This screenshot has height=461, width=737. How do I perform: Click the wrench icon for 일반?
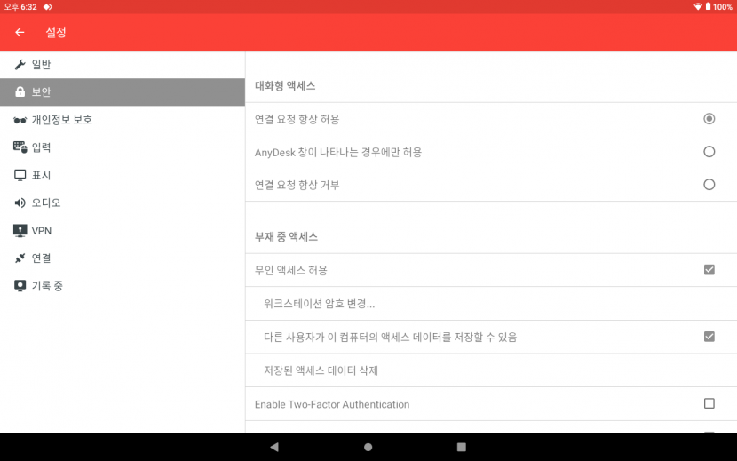pos(20,65)
